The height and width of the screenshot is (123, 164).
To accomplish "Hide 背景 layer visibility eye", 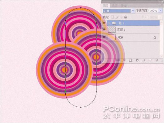I will [104, 37].
